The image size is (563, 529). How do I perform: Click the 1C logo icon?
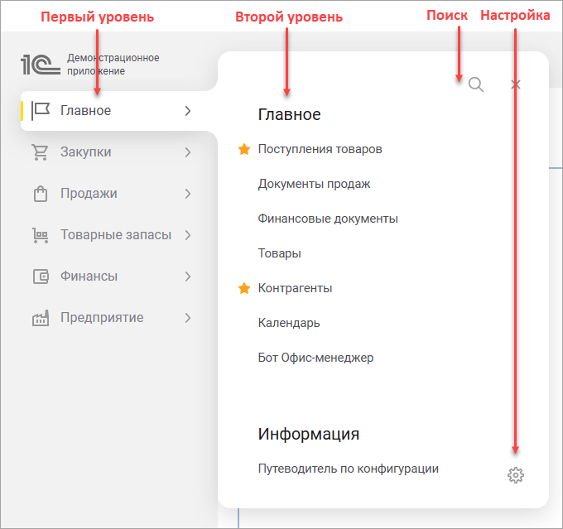click(41, 65)
